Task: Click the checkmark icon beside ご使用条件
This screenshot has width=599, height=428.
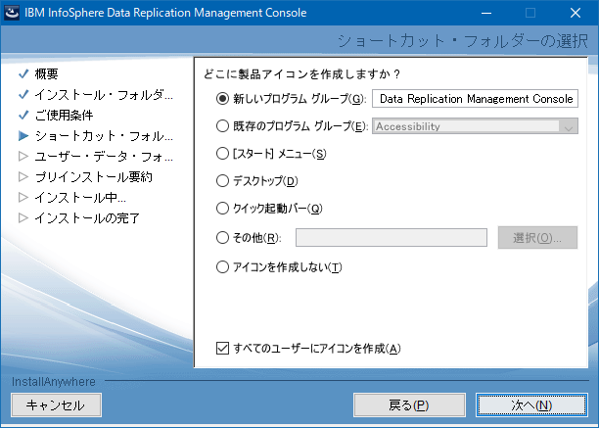Action: [23, 115]
